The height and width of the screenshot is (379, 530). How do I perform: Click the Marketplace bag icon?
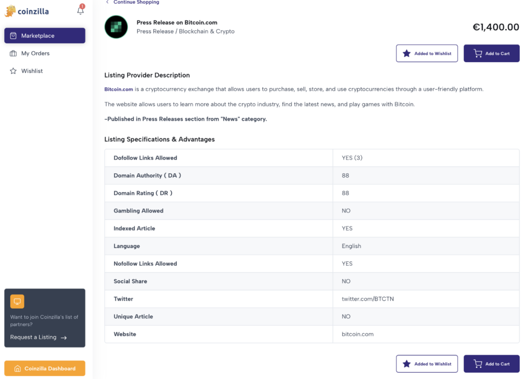point(13,36)
